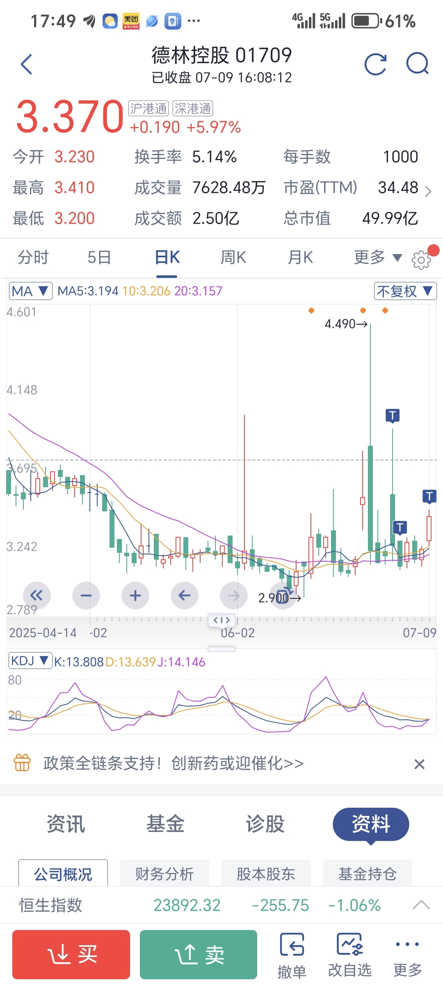Select the 资料 section tab
The image size is (443, 985).
(371, 824)
